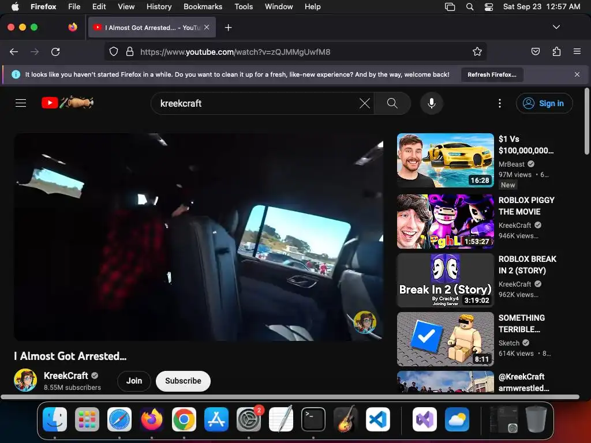Click '8.55M subscribers' text
The height and width of the screenshot is (443, 591).
(72, 387)
